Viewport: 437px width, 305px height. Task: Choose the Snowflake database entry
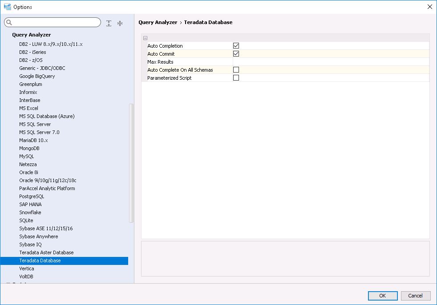click(x=30, y=212)
